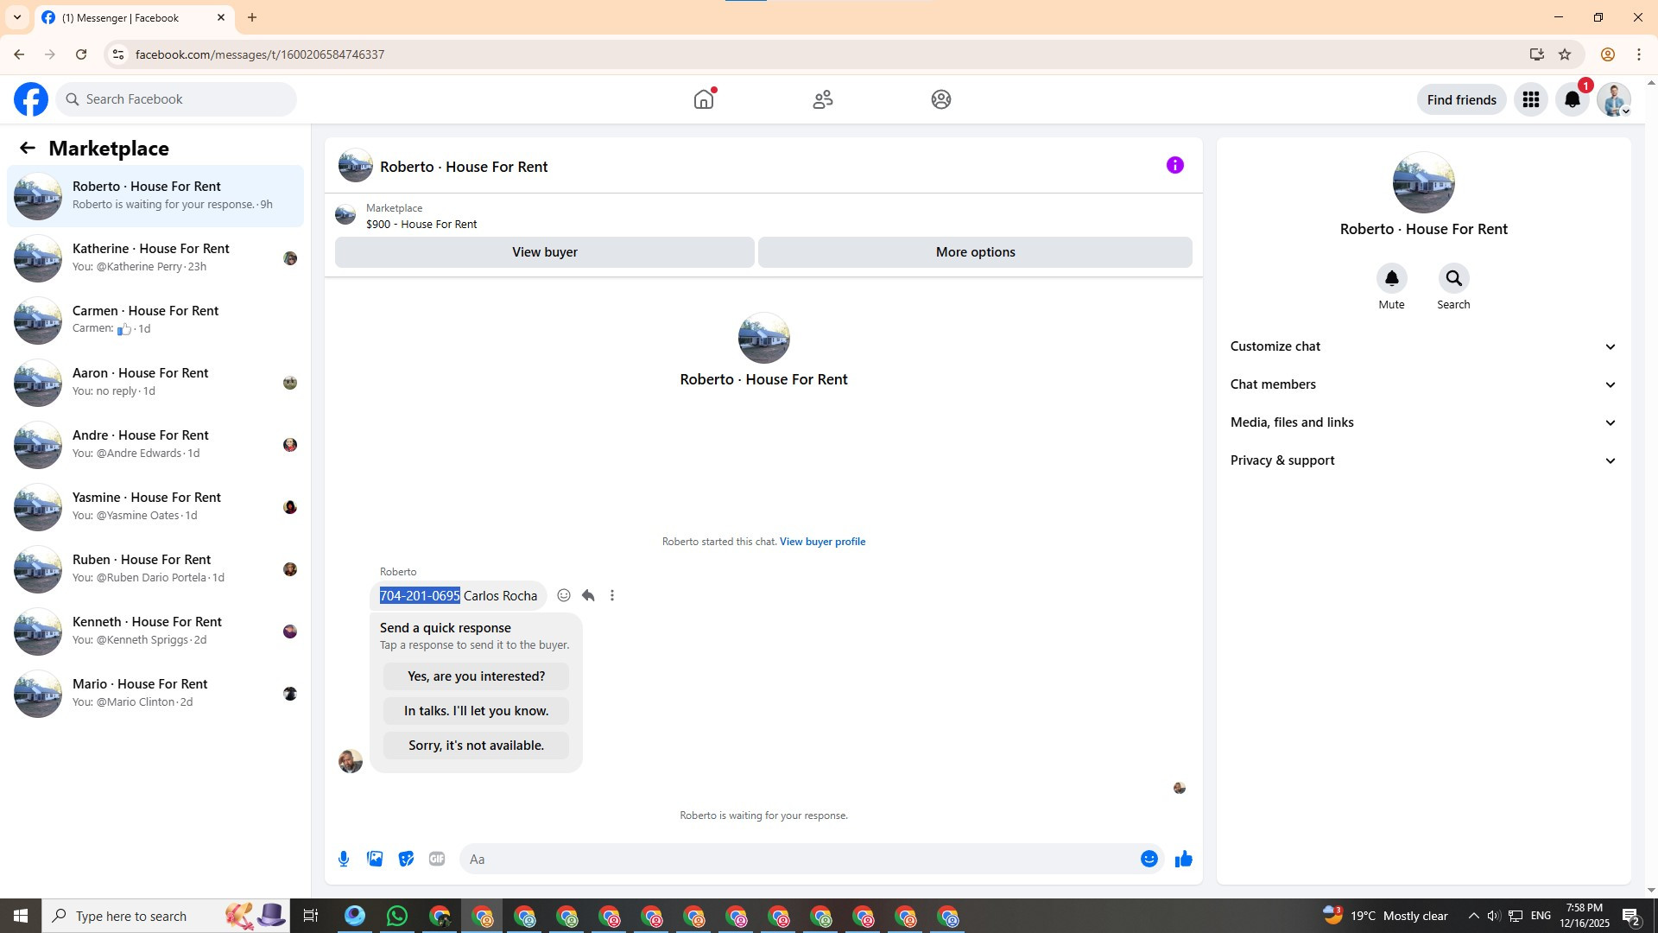
Task: Open the Chrome browser menu three dots
Action: coord(1639,54)
